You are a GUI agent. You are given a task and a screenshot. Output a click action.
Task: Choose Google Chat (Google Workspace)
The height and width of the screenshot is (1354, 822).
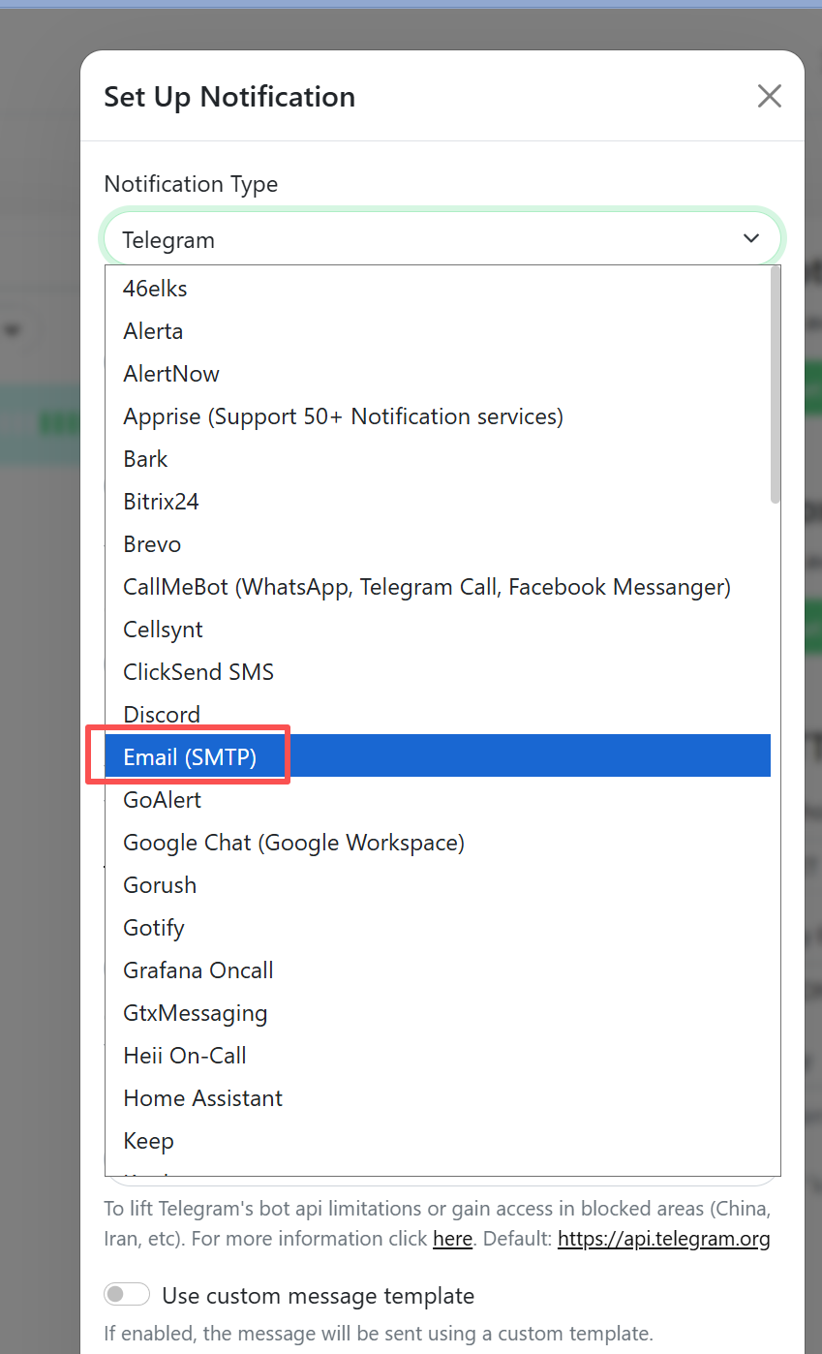coord(293,842)
